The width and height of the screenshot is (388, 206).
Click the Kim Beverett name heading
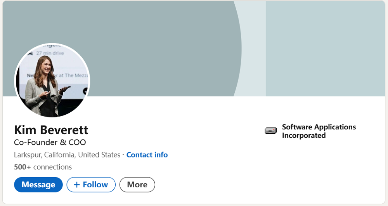pos(51,130)
